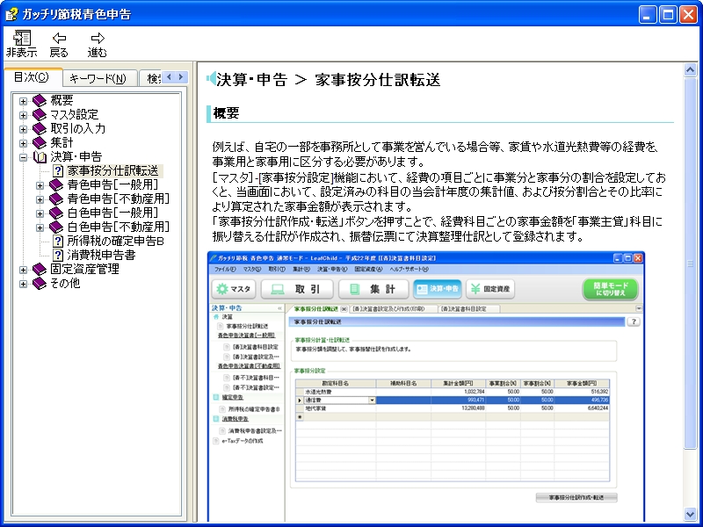This screenshot has width=703, height=527.
Task: Switch to the 目次(C) tab
Action: click(x=33, y=77)
